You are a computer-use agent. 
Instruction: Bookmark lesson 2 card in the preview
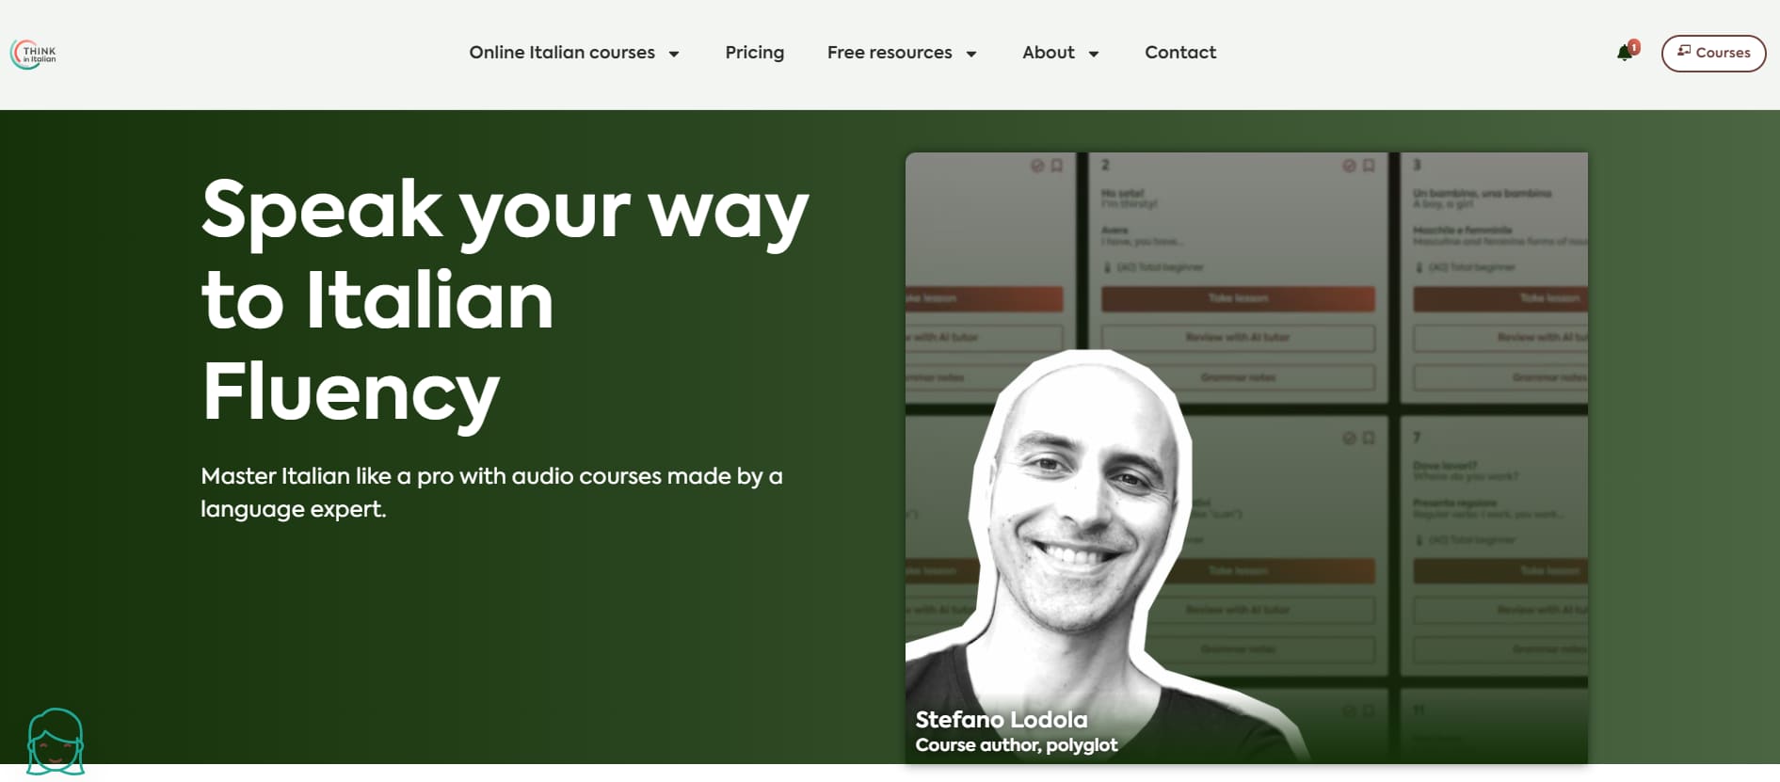[x=1369, y=166]
